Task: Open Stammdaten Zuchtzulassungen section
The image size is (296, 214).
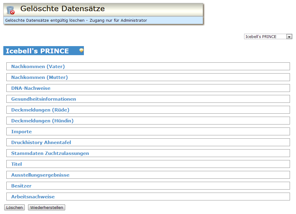Action: click(50, 153)
